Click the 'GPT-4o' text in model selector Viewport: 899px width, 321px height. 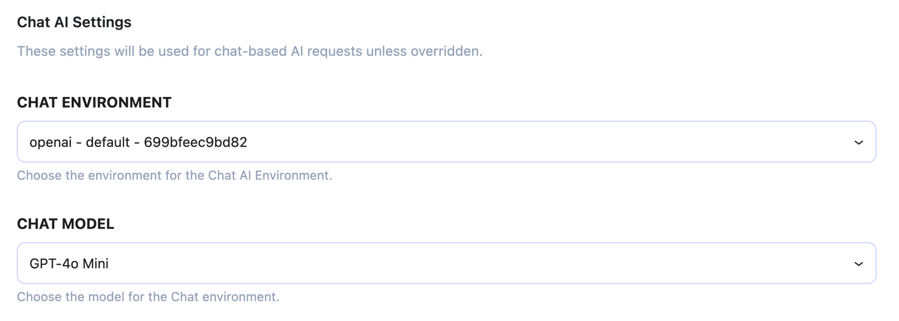point(54,264)
